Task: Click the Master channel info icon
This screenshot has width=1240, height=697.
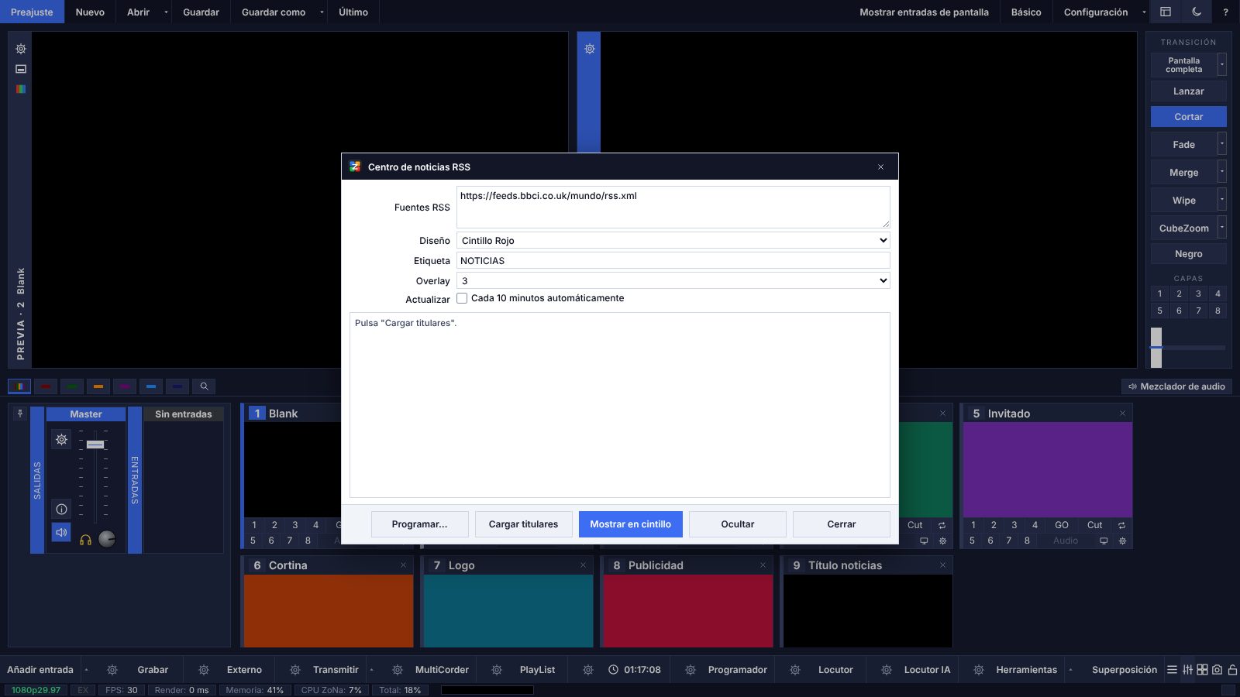Action: click(x=61, y=509)
